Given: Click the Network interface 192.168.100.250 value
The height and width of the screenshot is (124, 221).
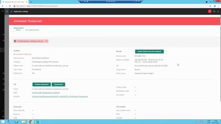Looking at the screenshot, I should click(149, 60).
